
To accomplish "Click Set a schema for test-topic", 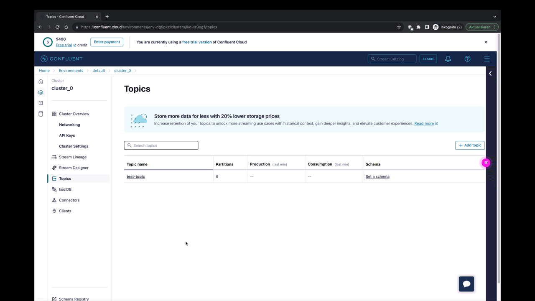I will (377, 176).
